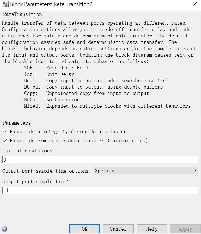This screenshot has width=201, height=234.
Task: Click the Output port sample time field showing "-1"
Action: pyautogui.click(x=100, y=190)
